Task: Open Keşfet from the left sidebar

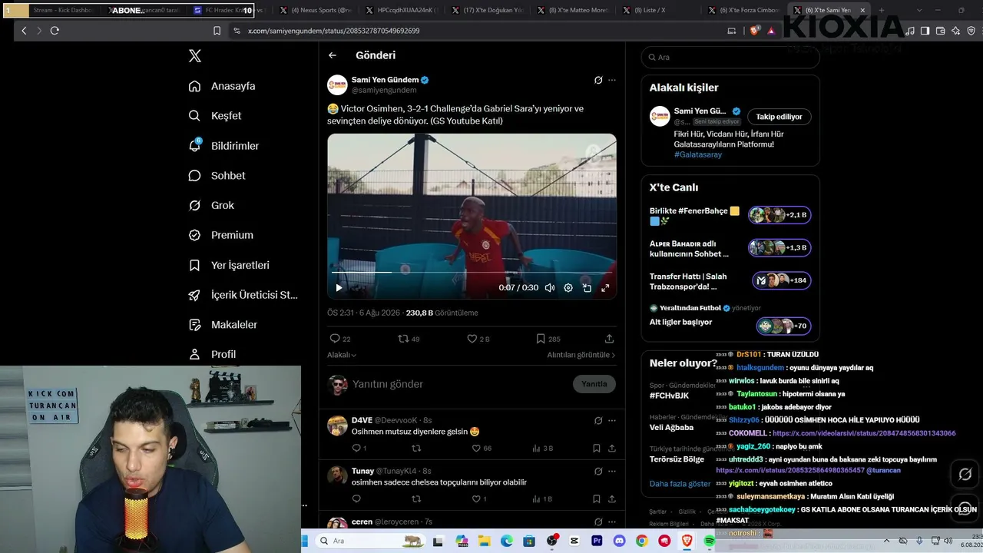Action: click(x=215, y=116)
